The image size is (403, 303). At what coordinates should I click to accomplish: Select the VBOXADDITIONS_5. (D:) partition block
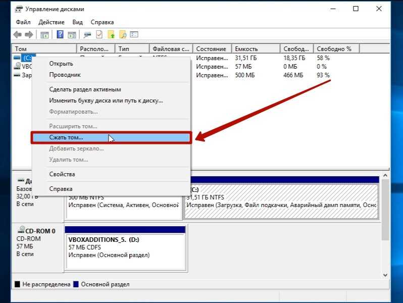point(125,251)
